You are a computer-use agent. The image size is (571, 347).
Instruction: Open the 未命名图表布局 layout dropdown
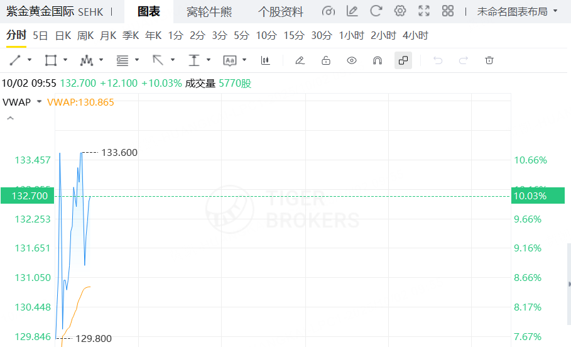point(516,11)
